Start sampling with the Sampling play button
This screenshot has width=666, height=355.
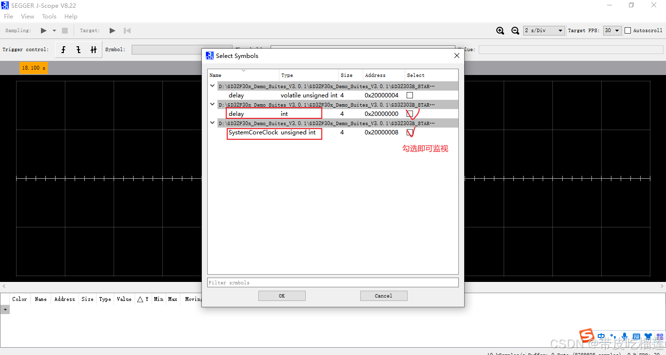[44, 31]
